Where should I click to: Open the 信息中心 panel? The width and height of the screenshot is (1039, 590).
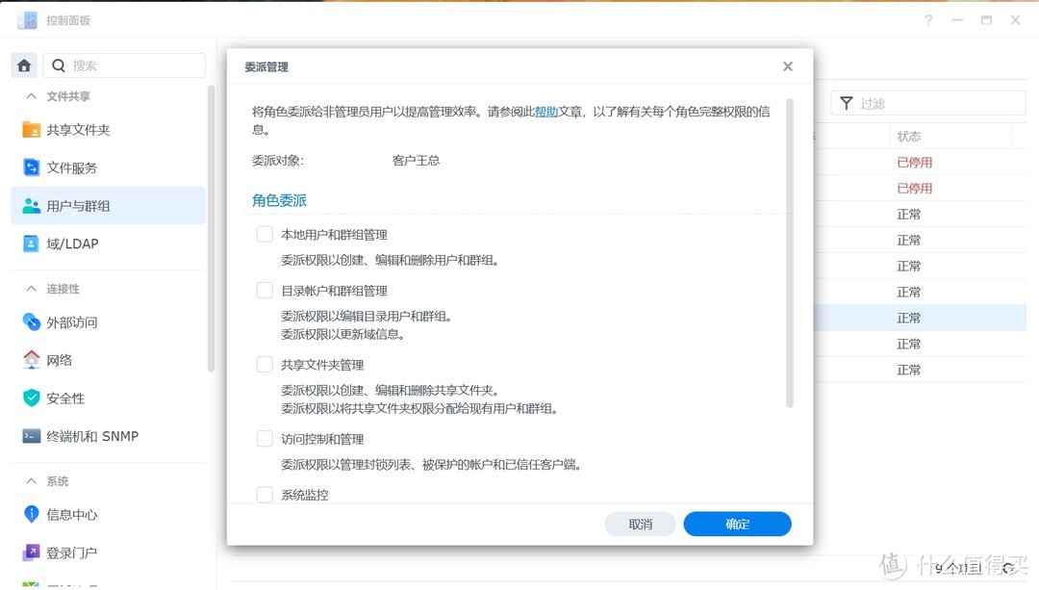(x=70, y=514)
